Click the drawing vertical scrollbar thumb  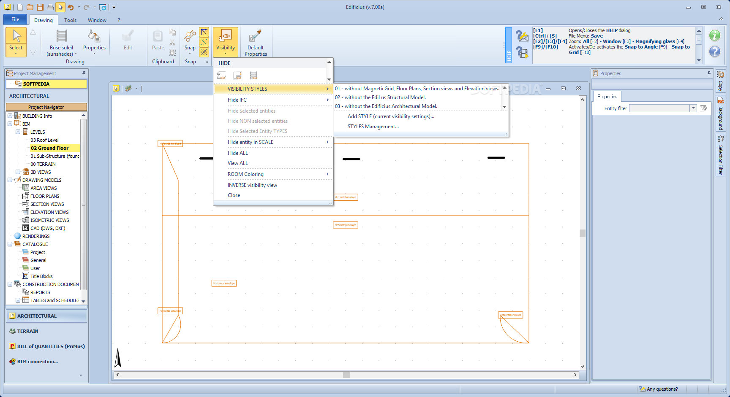pyautogui.click(x=583, y=233)
